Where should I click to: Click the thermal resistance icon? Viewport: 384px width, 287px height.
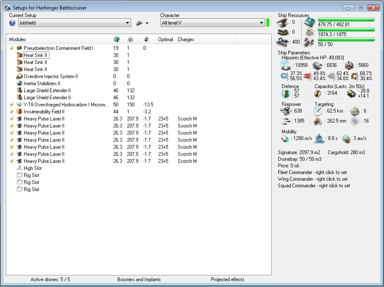coord(307,76)
